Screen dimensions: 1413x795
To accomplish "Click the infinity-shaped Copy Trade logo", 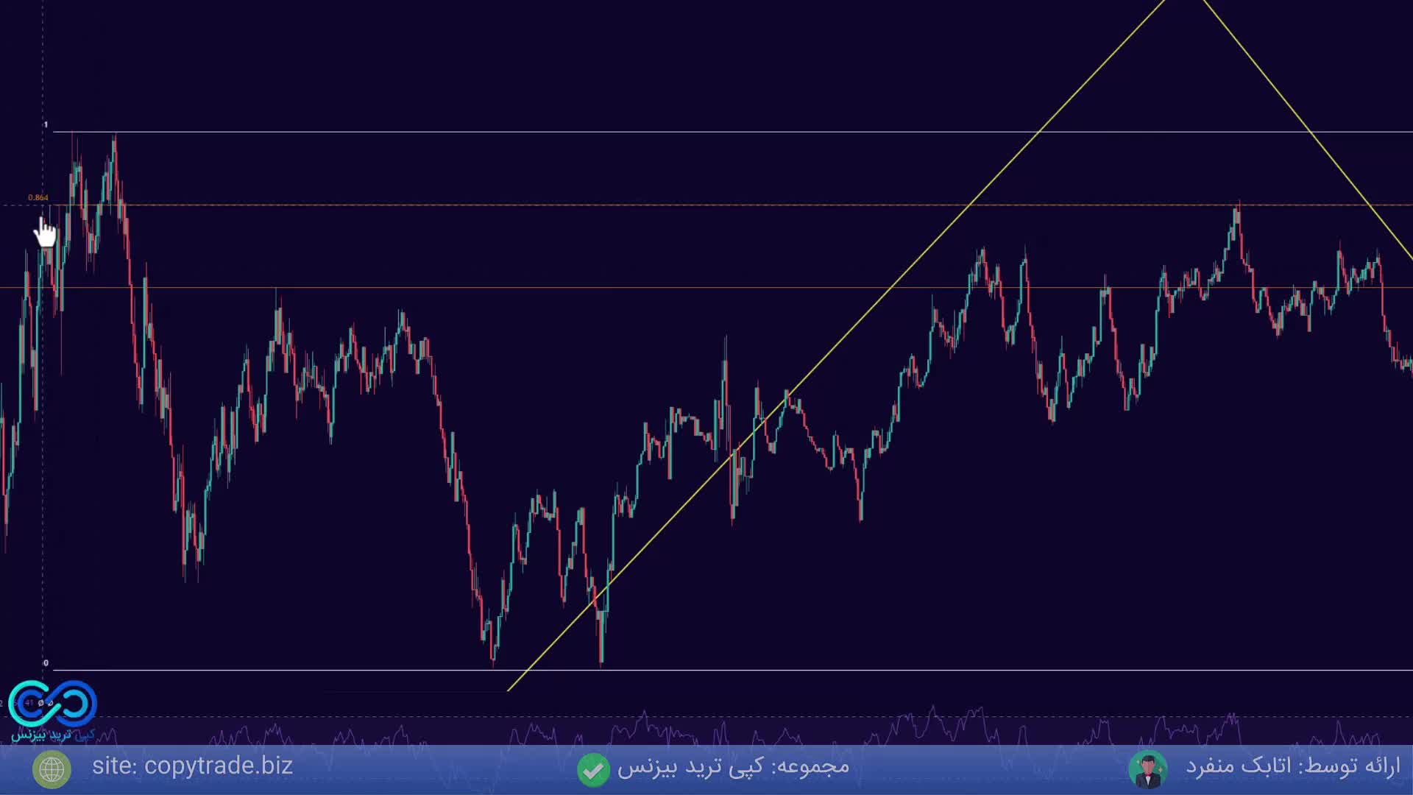I will coord(53,703).
